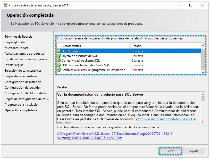The height and width of the screenshot is (159, 210).
Task: Open help with the Ayuda button
Action: pyautogui.click(x=194, y=151)
